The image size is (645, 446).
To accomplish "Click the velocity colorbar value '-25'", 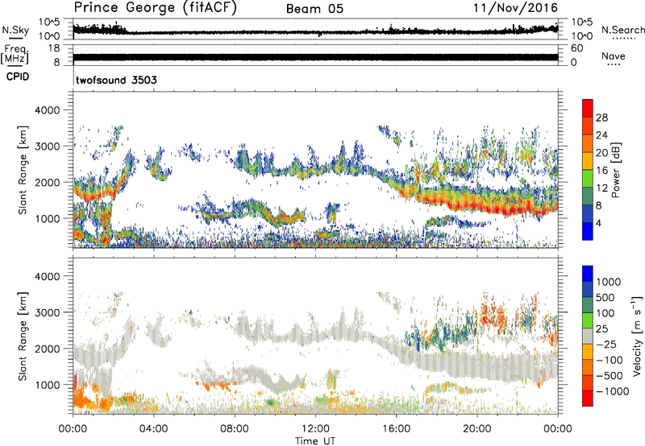I will click(606, 344).
